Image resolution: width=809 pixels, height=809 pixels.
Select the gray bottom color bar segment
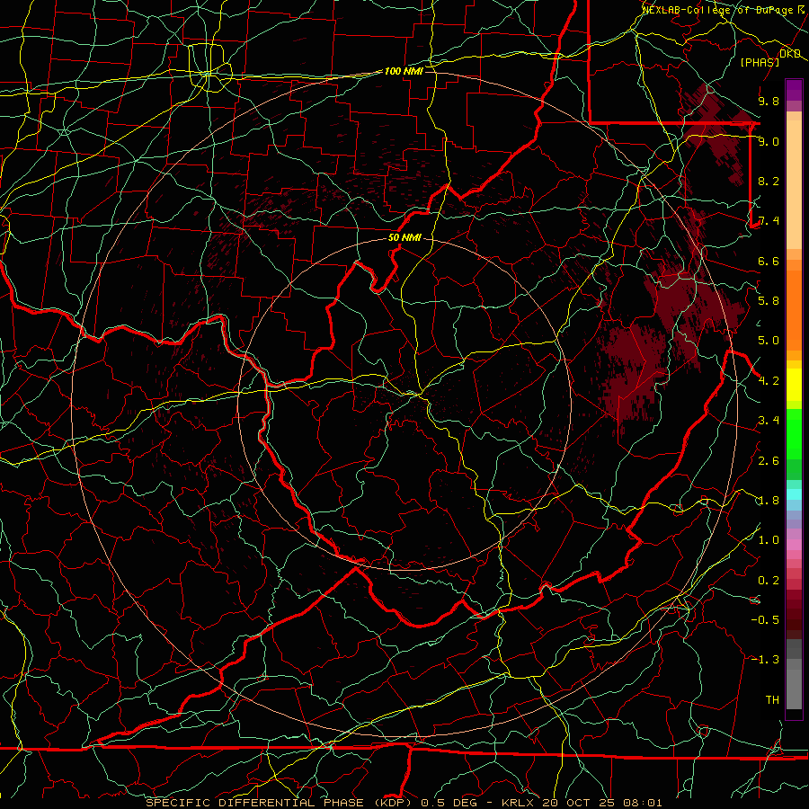(794, 689)
